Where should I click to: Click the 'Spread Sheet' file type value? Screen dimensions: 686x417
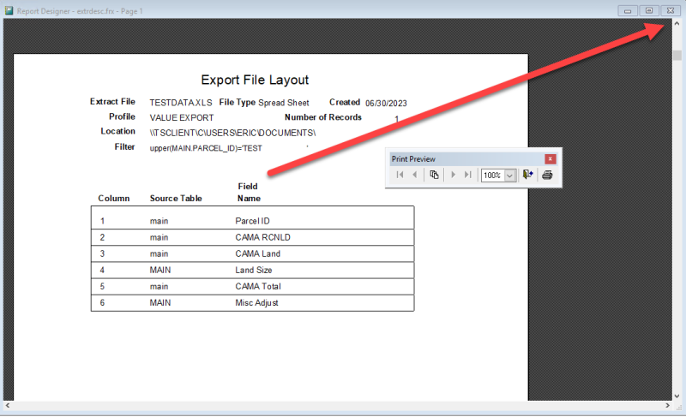(x=284, y=103)
